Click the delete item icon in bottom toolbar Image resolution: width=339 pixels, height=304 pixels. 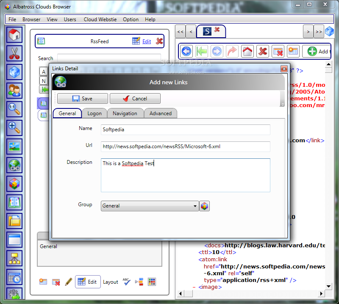(x=56, y=282)
